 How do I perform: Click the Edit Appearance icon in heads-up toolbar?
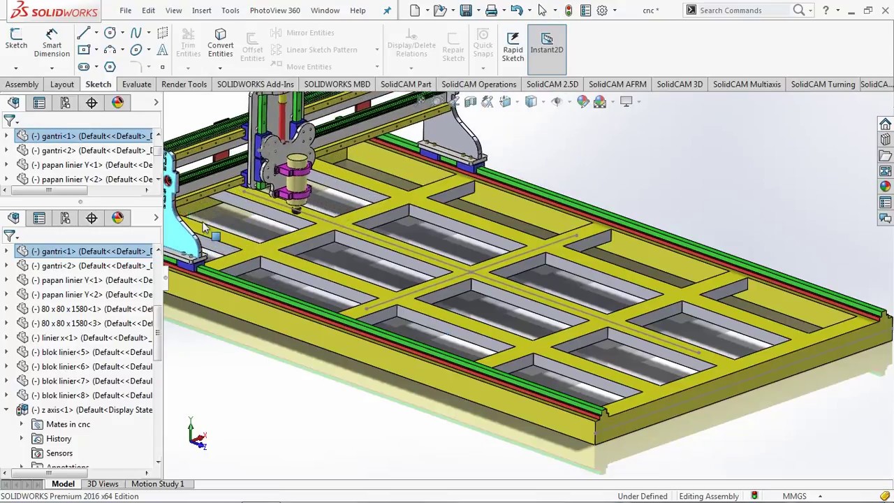coord(583,102)
